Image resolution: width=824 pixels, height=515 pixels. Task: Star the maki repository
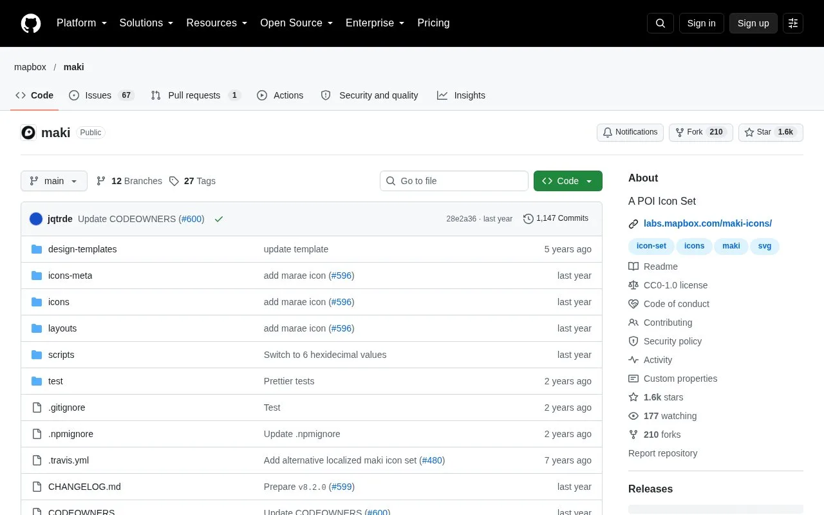[x=771, y=133]
